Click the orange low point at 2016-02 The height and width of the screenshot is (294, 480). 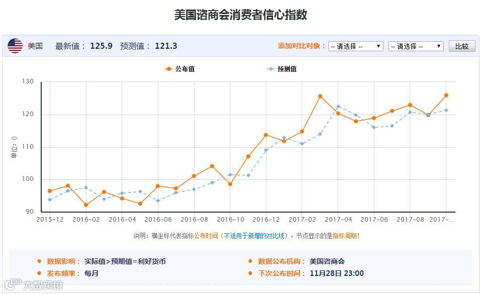pyautogui.click(x=86, y=205)
